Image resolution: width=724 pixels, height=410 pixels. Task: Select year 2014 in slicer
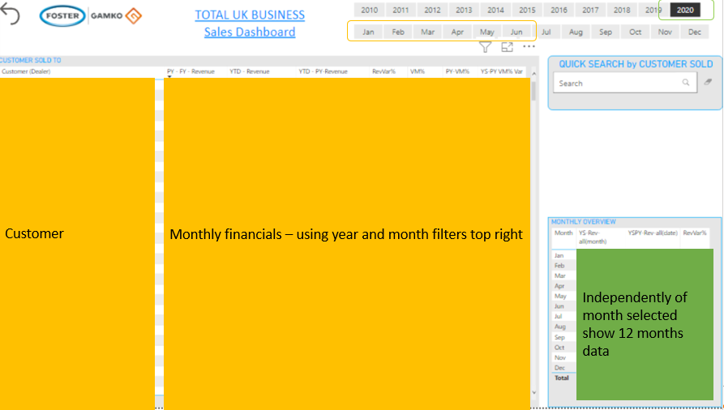tap(495, 10)
